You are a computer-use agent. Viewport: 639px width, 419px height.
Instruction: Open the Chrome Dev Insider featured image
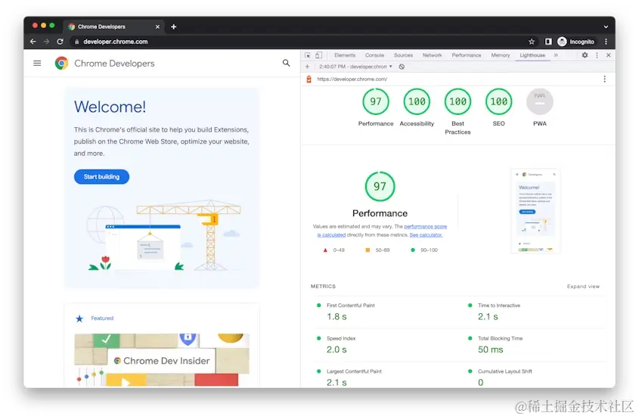click(x=161, y=360)
